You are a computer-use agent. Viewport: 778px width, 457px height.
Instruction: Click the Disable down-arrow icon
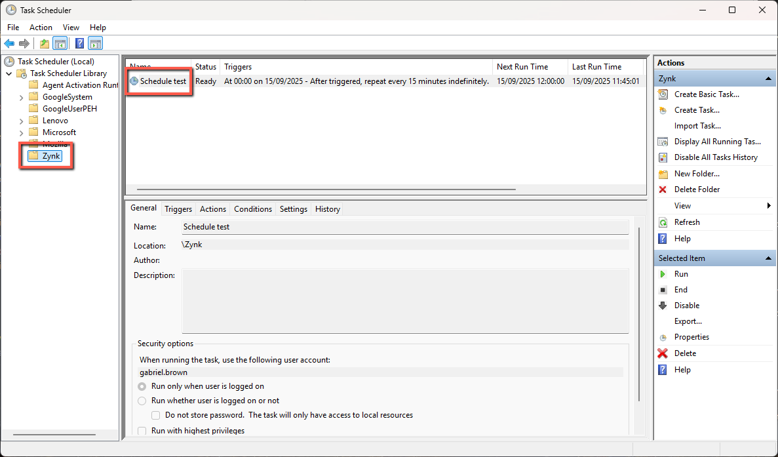(x=663, y=306)
